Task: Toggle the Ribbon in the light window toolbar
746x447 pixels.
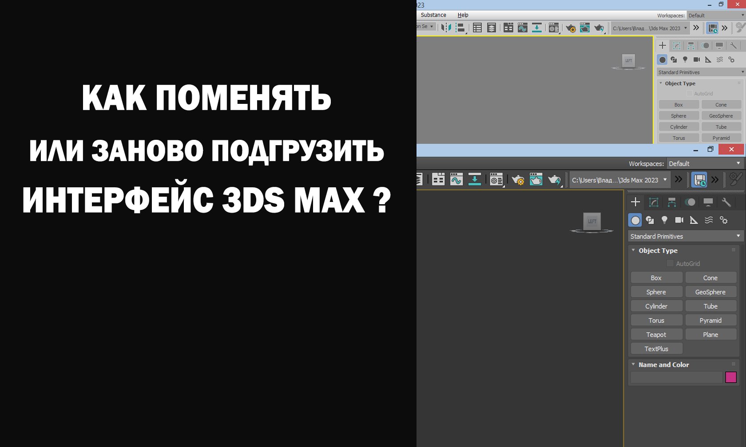Action: [508, 28]
